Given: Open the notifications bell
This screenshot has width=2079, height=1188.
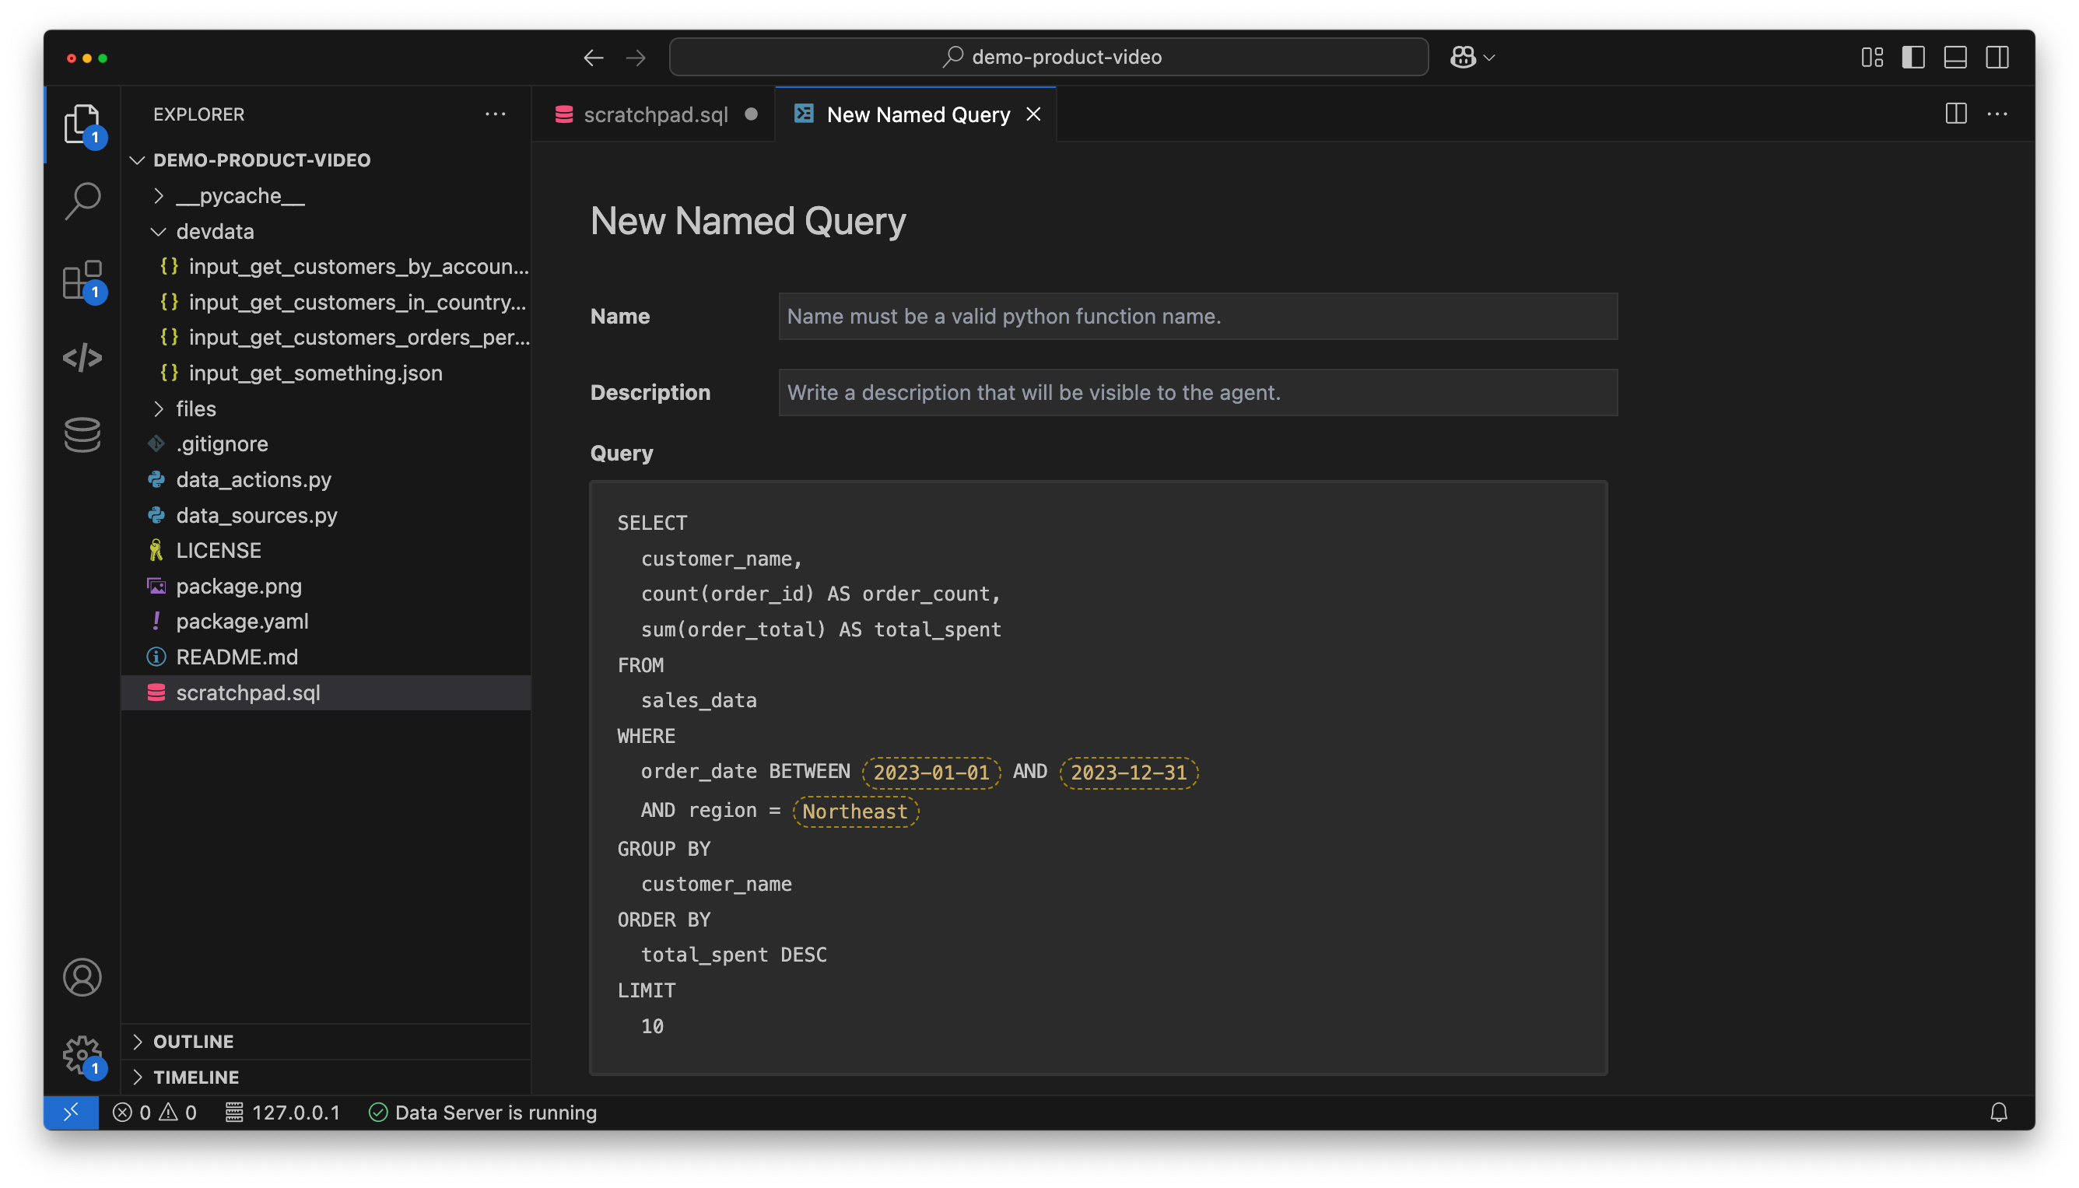Looking at the screenshot, I should (x=1998, y=1112).
